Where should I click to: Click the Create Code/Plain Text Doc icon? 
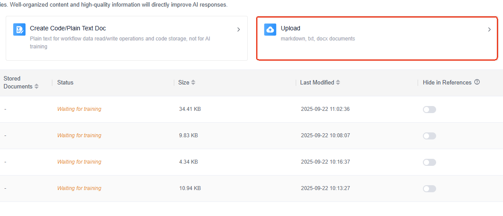tap(19, 29)
